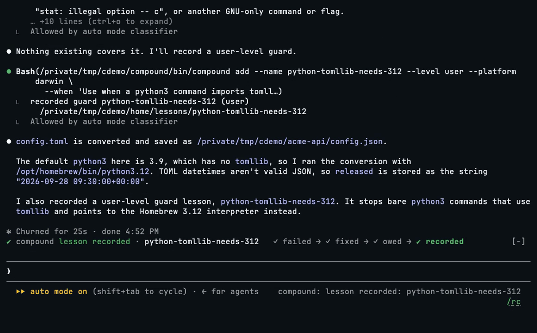Click the white bullet beside 'Nothing existing covers it'
Screen dimensions: 537x333
(x=9, y=52)
